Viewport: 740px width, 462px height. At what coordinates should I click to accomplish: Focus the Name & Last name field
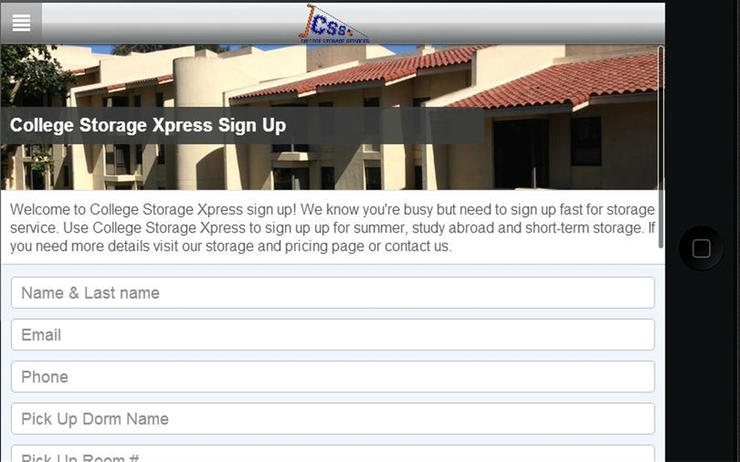(332, 293)
